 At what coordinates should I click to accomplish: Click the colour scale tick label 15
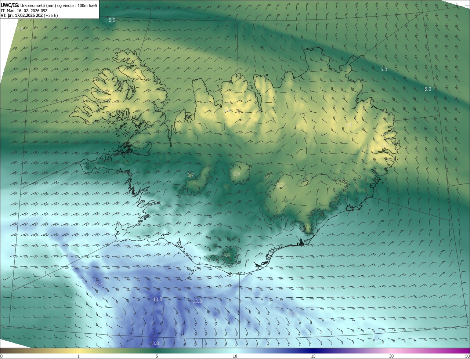pos(313,356)
